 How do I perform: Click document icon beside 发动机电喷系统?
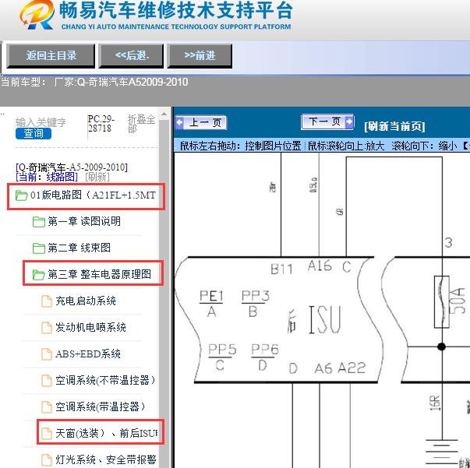pyautogui.click(x=47, y=328)
